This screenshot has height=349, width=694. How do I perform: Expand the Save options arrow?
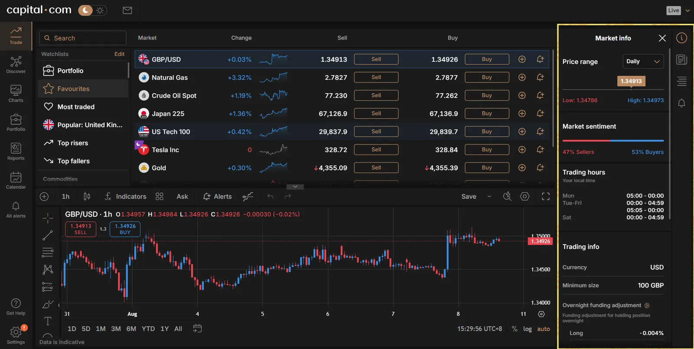pos(489,197)
